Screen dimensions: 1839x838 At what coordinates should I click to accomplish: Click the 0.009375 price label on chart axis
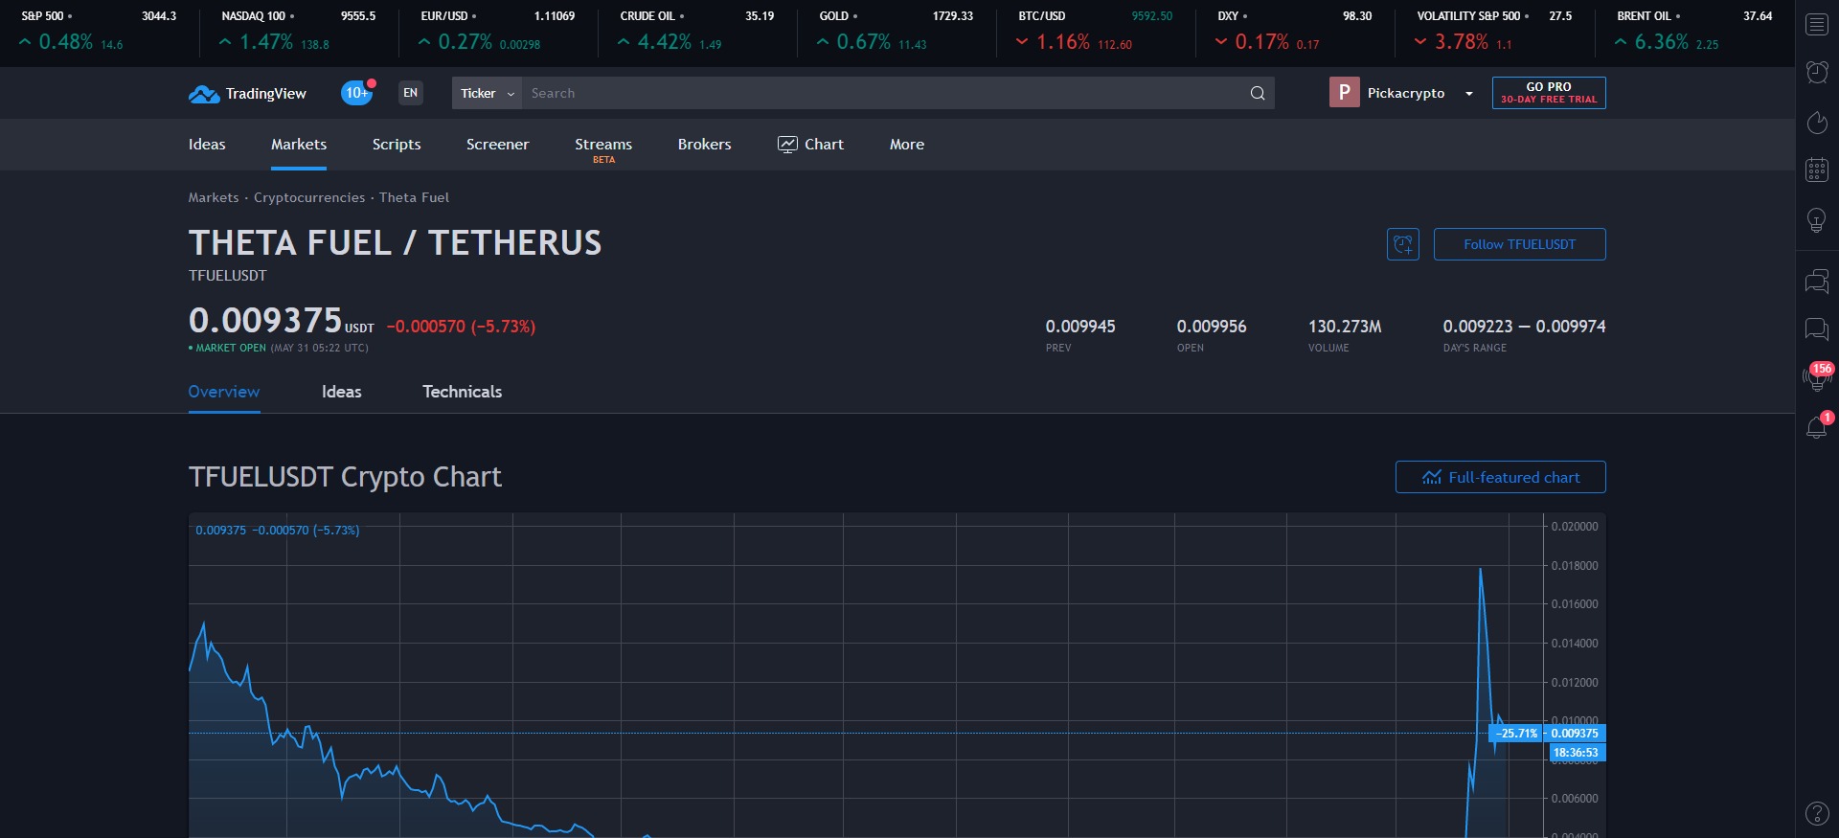click(1576, 734)
